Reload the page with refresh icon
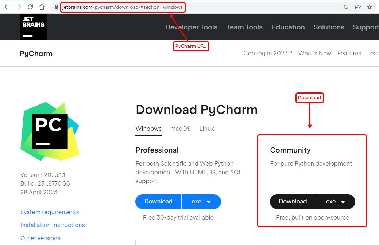This screenshot has height=245, width=379. 30,7
